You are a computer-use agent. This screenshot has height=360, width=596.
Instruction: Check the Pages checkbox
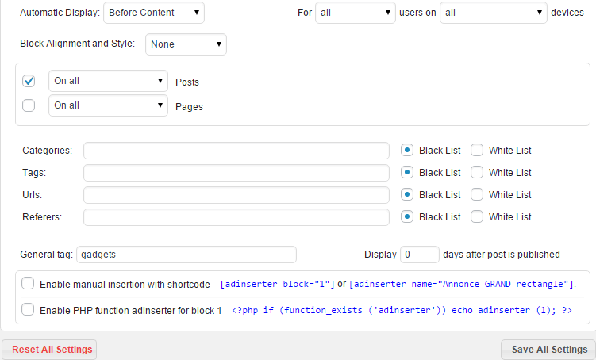pyautogui.click(x=29, y=105)
